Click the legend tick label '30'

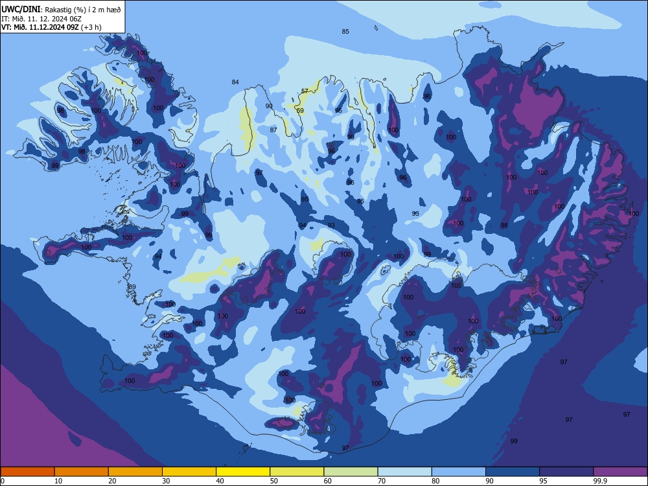[166, 481]
